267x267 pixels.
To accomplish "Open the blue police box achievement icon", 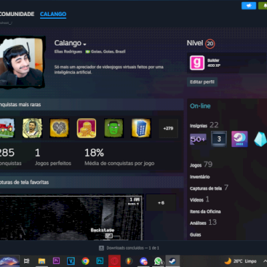I will coord(141,128).
